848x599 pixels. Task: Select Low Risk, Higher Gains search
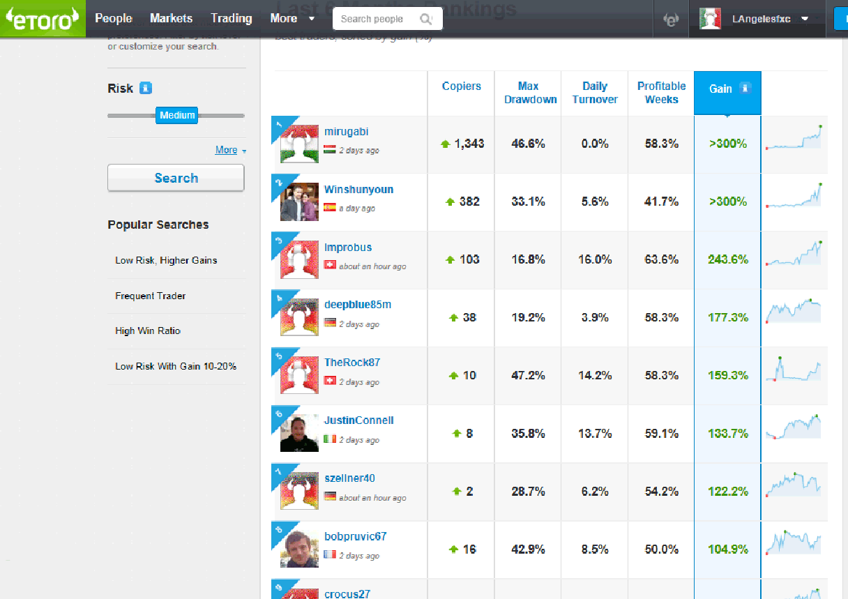(x=166, y=261)
